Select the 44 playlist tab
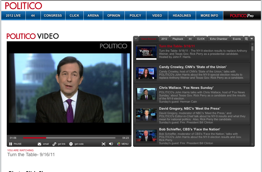Screen dimensions: 262x172 tap(190, 39)
